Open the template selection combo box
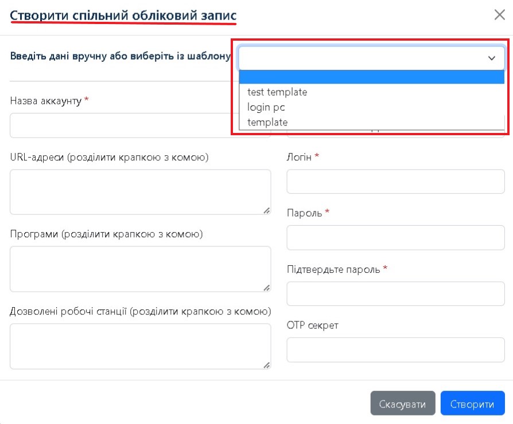The height and width of the screenshot is (424, 513). tap(362, 58)
